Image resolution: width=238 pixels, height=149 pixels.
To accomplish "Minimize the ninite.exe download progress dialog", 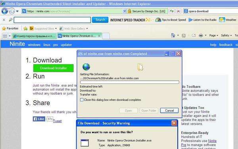I will (x=167, y=54).
